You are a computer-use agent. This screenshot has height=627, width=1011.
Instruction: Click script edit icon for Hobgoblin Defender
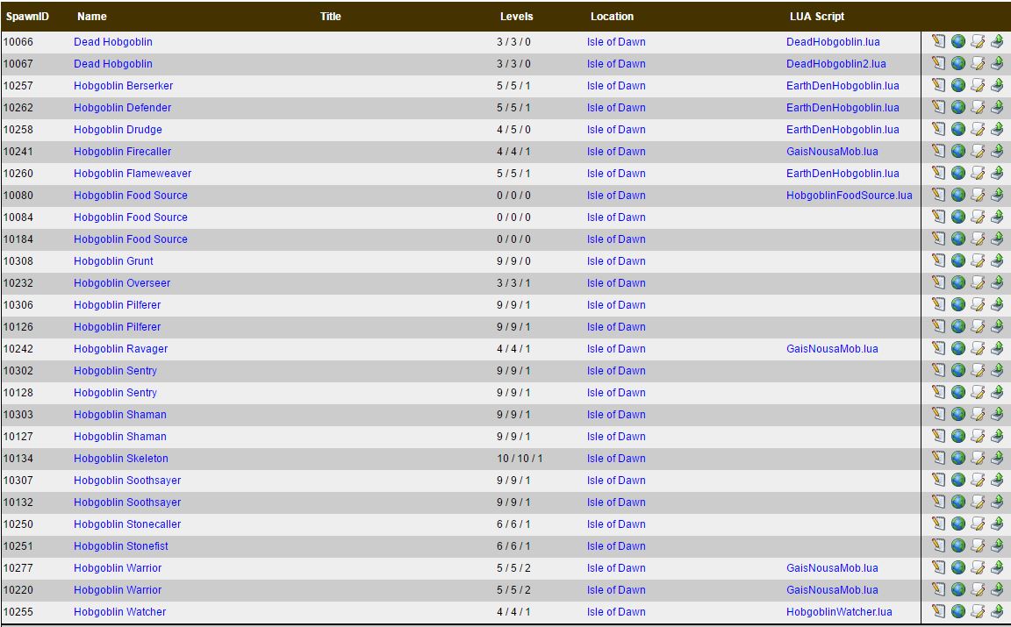tap(978, 107)
